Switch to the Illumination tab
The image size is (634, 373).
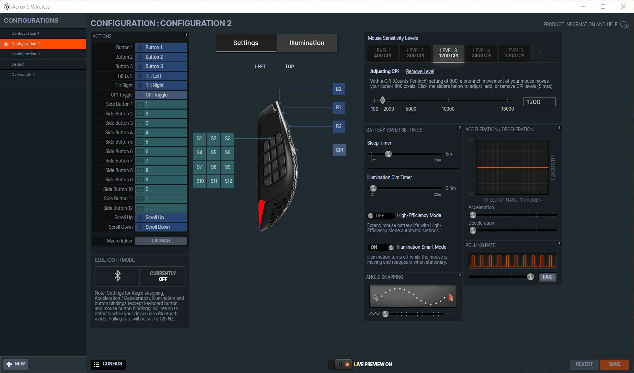click(307, 43)
